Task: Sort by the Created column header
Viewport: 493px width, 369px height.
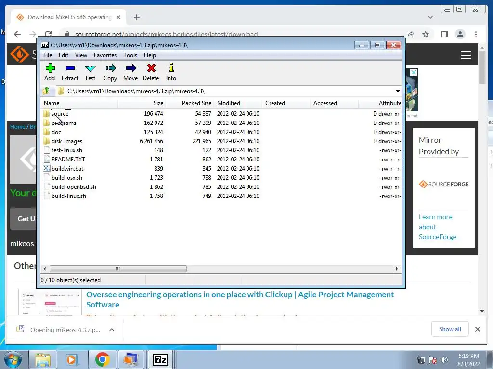Action: coord(286,103)
